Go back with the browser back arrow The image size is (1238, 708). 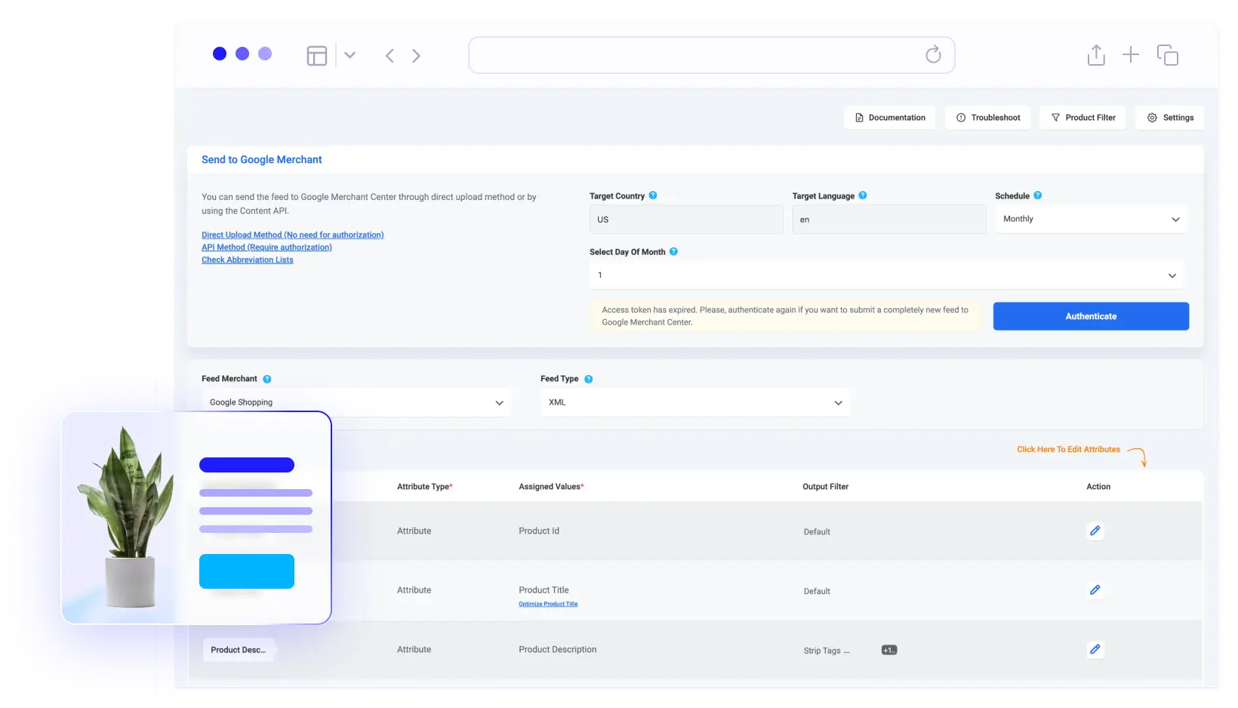coord(390,56)
